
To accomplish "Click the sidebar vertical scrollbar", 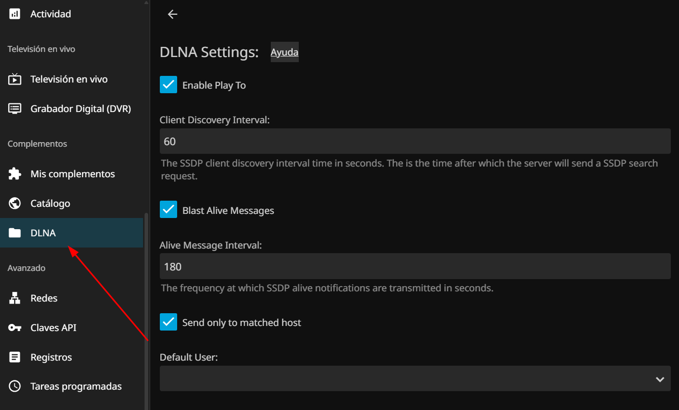I will [147, 306].
